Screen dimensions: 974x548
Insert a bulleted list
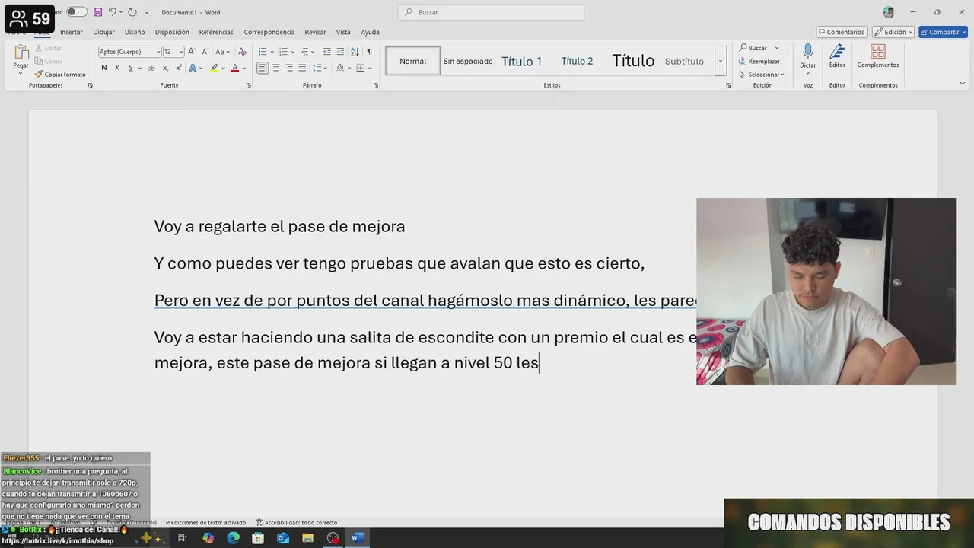(x=263, y=52)
